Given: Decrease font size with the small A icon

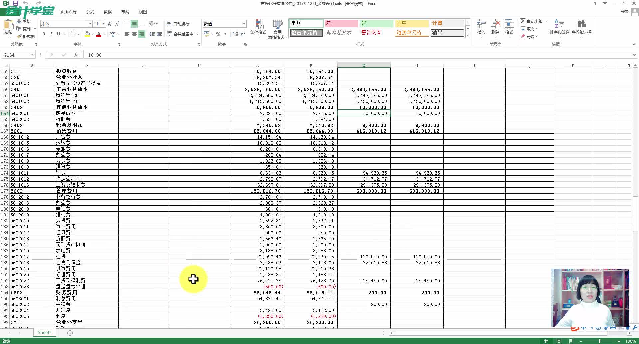Looking at the screenshot, I should pos(117,24).
